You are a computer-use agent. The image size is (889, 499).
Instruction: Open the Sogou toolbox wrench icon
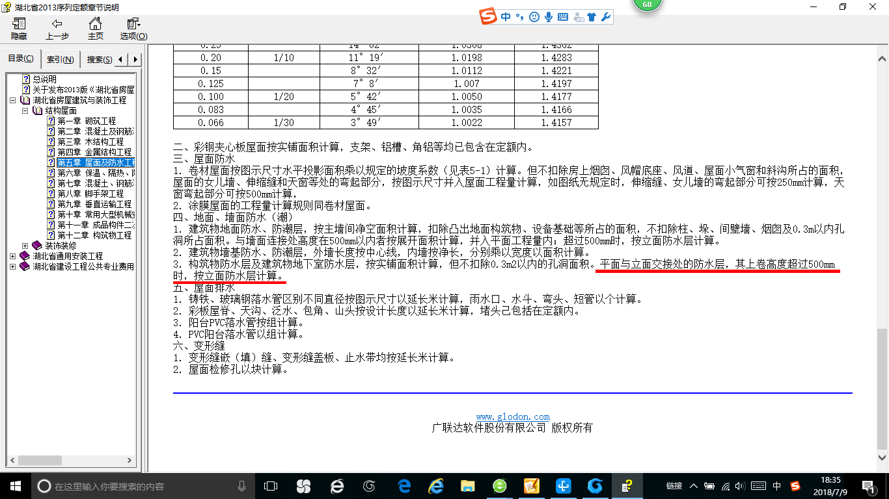(606, 18)
